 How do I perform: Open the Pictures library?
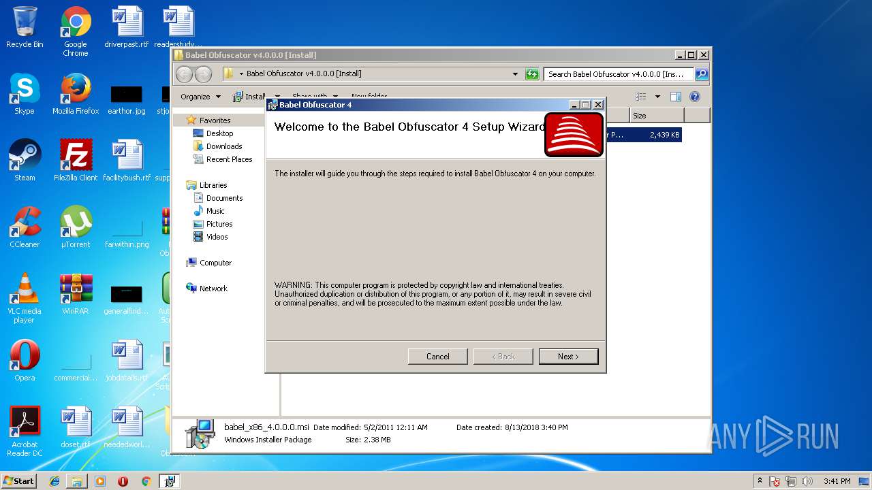(219, 224)
